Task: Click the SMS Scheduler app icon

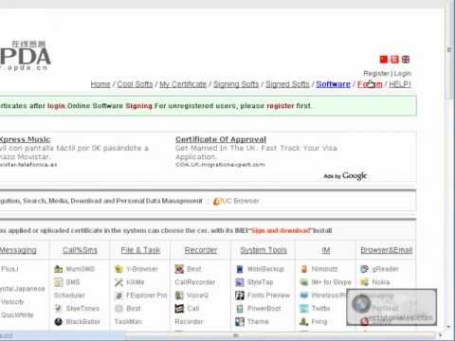Action: point(58,282)
